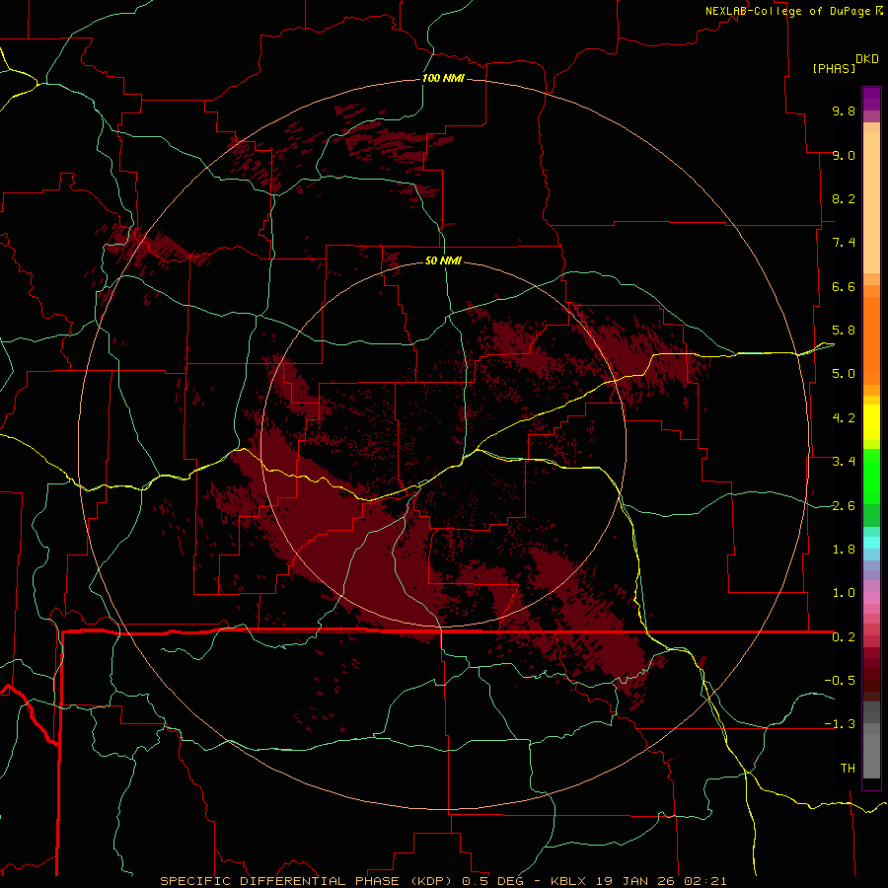This screenshot has width=888, height=888.
Task: Click the 1.8 color scale value
Action: pyautogui.click(x=844, y=550)
